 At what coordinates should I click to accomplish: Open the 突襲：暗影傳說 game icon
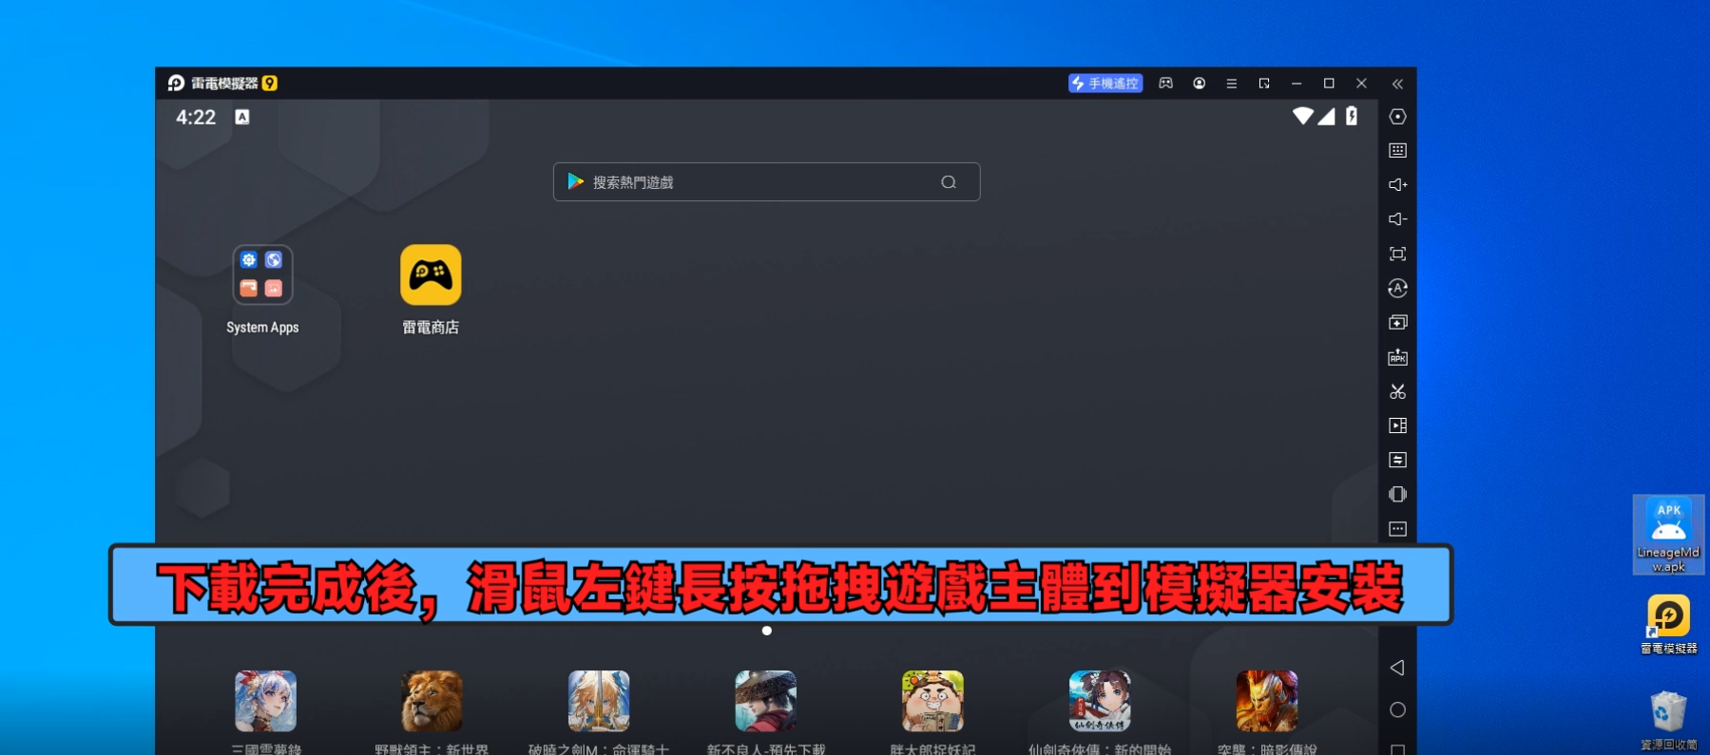tap(1267, 702)
